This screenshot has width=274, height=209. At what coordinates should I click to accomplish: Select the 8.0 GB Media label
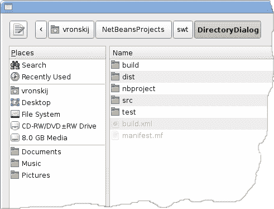[45, 138]
